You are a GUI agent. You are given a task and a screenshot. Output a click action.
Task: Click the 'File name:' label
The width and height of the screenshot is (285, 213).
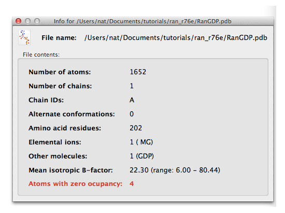click(x=59, y=38)
